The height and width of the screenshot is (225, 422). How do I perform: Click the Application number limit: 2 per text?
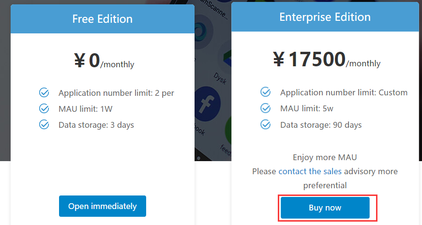pyautogui.click(x=116, y=93)
